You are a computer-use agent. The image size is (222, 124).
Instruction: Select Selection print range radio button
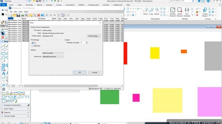32,46
